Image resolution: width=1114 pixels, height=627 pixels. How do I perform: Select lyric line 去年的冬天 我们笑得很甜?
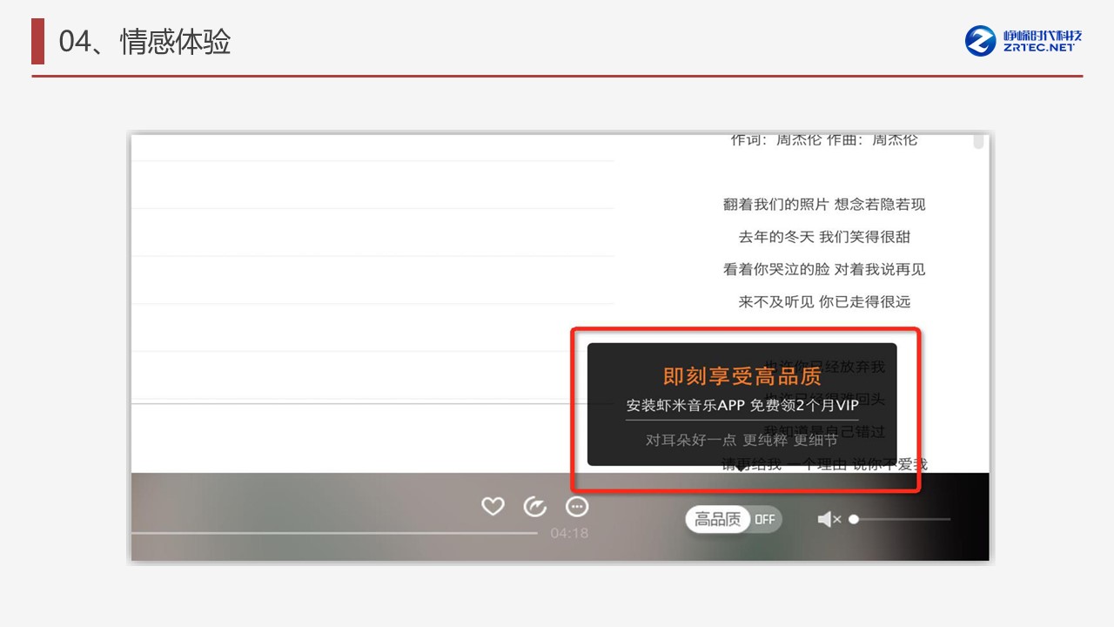click(824, 237)
